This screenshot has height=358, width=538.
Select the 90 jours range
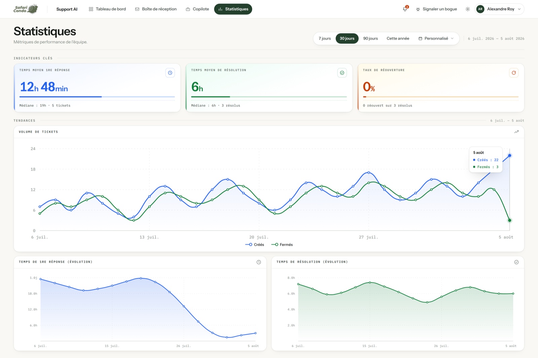371,39
